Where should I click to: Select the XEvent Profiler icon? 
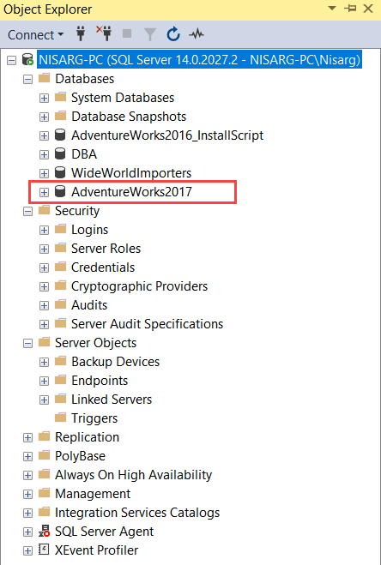click(44, 550)
